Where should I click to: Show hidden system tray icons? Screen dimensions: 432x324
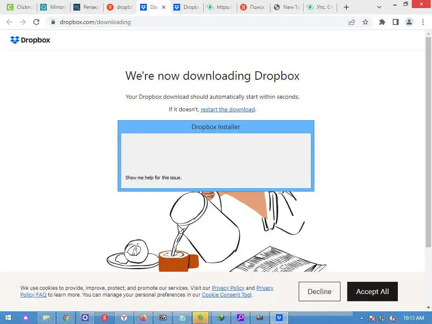coord(362,318)
